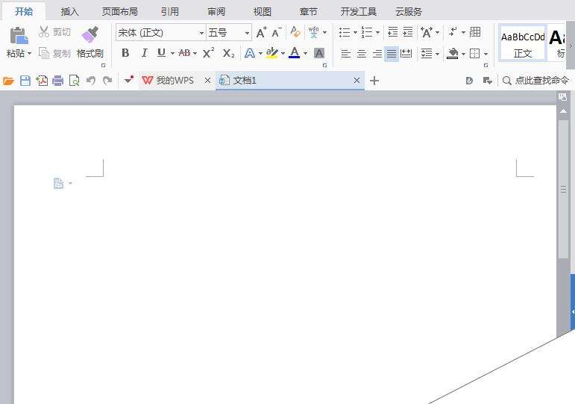The width and height of the screenshot is (575, 404).
Task: Click the highlight color marker
Action: click(x=272, y=53)
